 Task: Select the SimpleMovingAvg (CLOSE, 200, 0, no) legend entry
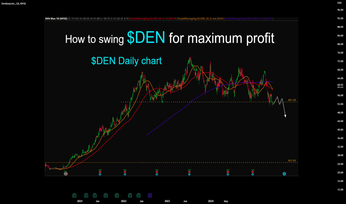pos(245,19)
